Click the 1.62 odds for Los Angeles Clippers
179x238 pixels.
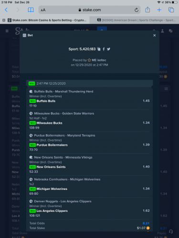click(146, 211)
